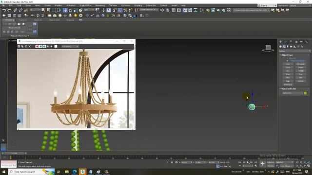Click the Mirror tool icon
The height and width of the screenshot is (175, 312).
pyautogui.click(x=162, y=10)
